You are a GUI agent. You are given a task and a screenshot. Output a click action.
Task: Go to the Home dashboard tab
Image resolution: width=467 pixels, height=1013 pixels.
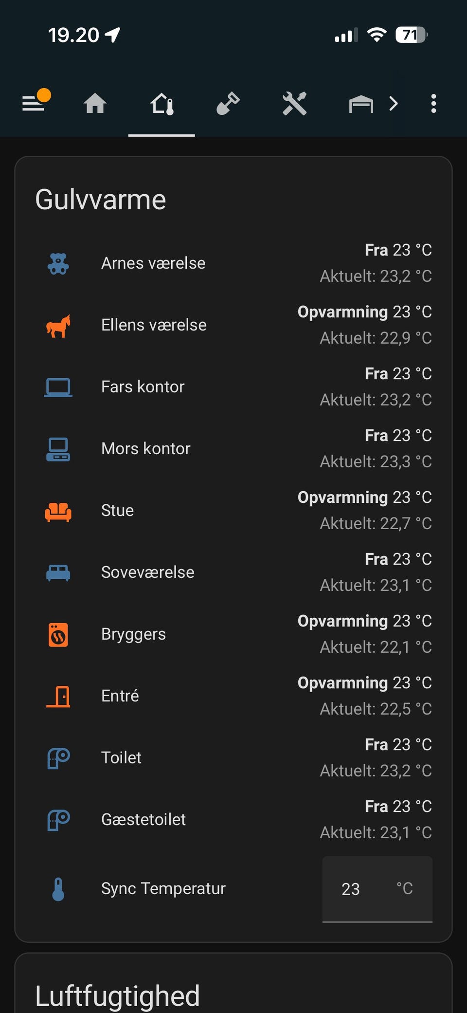pos(95,103)
